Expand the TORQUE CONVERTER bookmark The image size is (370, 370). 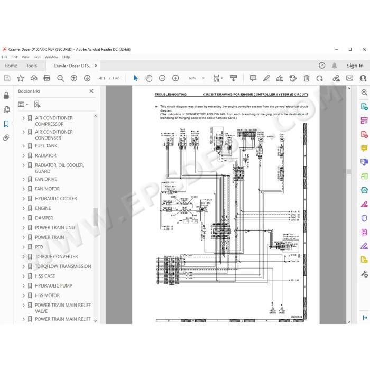(23, 257)
